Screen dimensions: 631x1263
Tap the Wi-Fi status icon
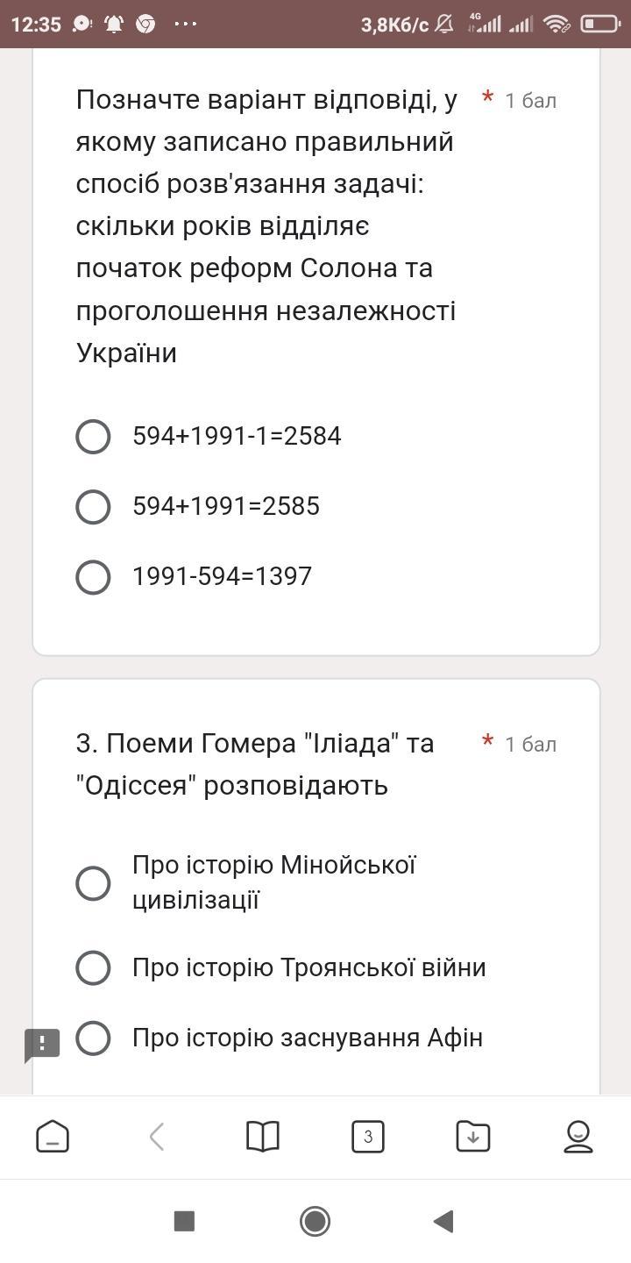(x=557, y=24)
